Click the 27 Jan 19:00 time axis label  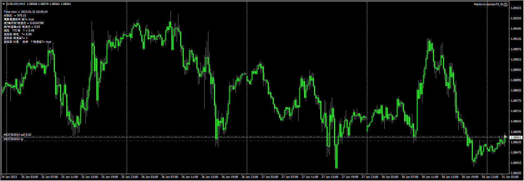tap(350, 177)
